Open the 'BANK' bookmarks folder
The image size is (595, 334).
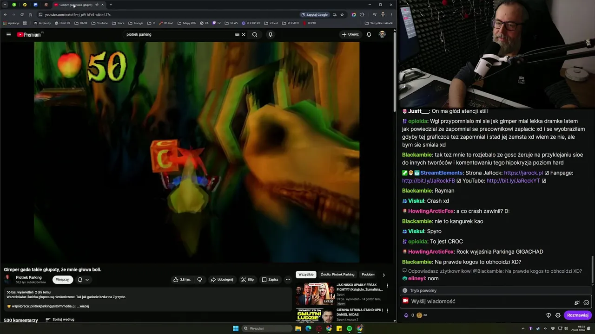pyautogui.click(x=81, y=23)
